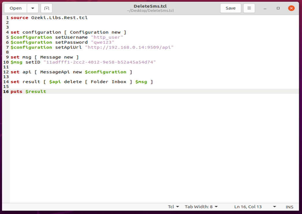
Task: Create a new document tab icon
Action: click(46, 8)
